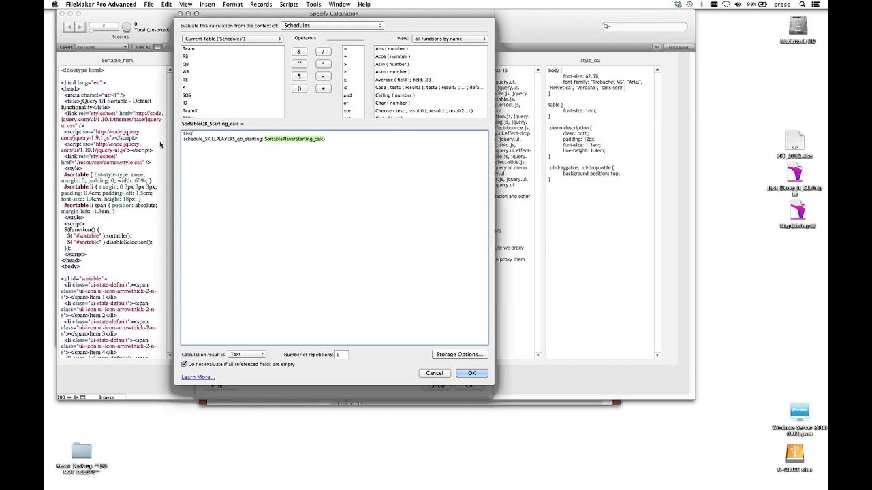872x490 pixels.
Task: Cancel the Specify Calculation dialog
Action: point(435,373)
